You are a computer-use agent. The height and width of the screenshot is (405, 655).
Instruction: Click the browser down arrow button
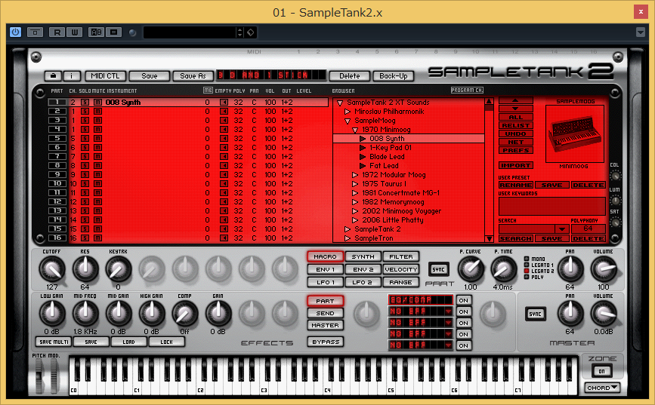tap(515, 109)
